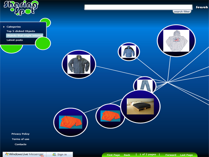The width and height of the screenshot is (209, 157).
Task: Go Forward to the next page
Action: pos(170,155)
